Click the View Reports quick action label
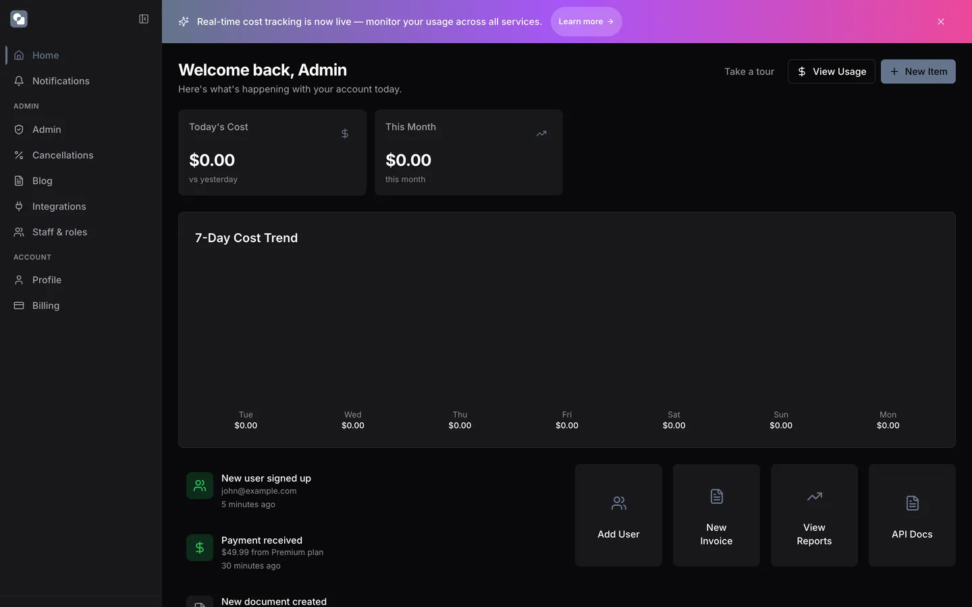This screenshot has height=607, width=972. coord(814,534)
